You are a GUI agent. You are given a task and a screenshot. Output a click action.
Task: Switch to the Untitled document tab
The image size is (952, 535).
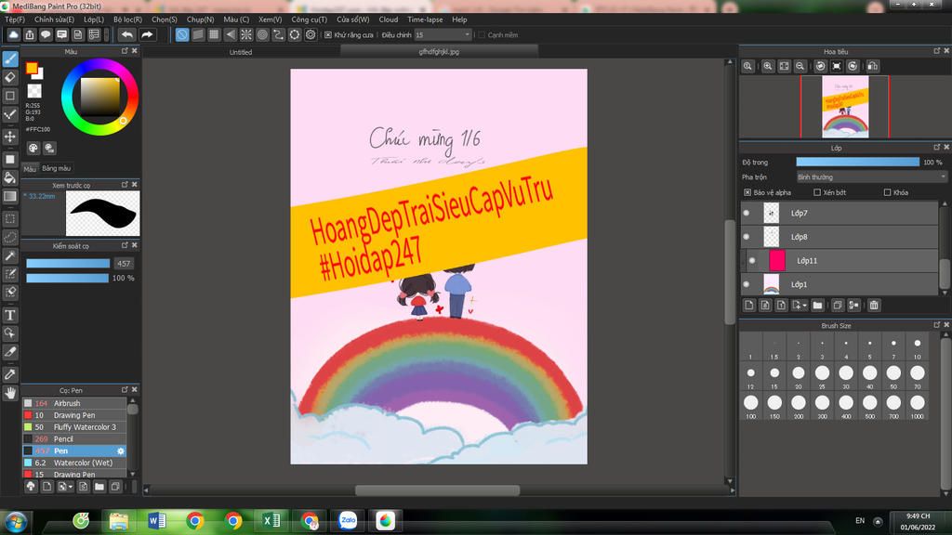(241, 52)
